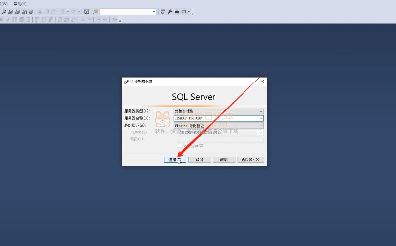Click the 选项(O) >> options button
This screenshot has width=396, height=246.
[250, 159]
